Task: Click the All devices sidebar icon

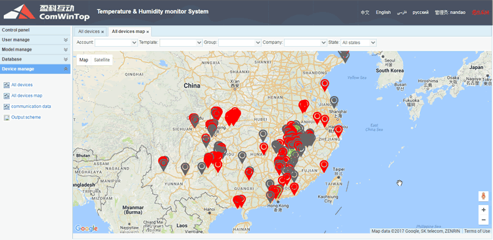Action: tap(7, 85)
